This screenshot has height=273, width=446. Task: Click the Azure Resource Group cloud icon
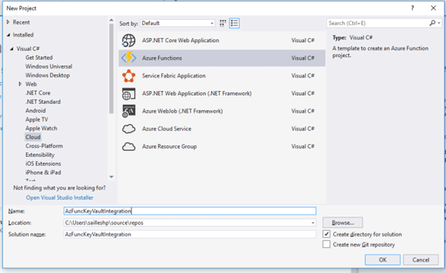tap(129, 147)
